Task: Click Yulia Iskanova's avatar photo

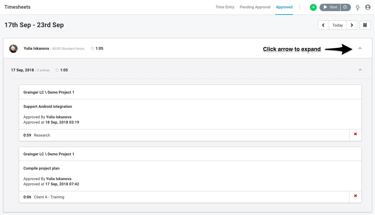Action: coord(13,48)
